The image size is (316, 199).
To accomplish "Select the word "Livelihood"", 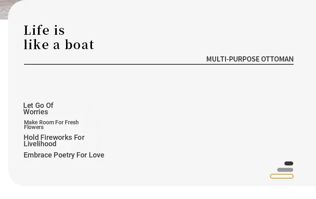I will tap(40, 144).
